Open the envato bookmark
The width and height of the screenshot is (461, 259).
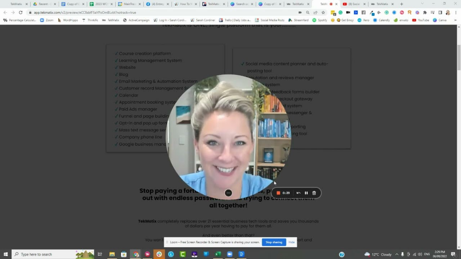pyautogui.click(x=401, y=20)
